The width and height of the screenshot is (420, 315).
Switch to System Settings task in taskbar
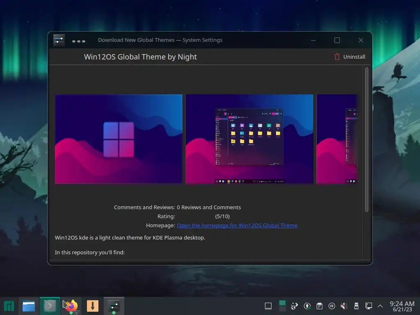(114, 306)
